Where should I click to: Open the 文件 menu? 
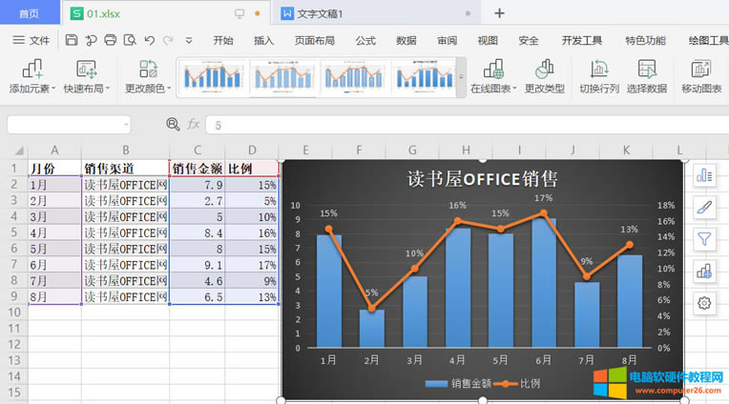(31, 40)
